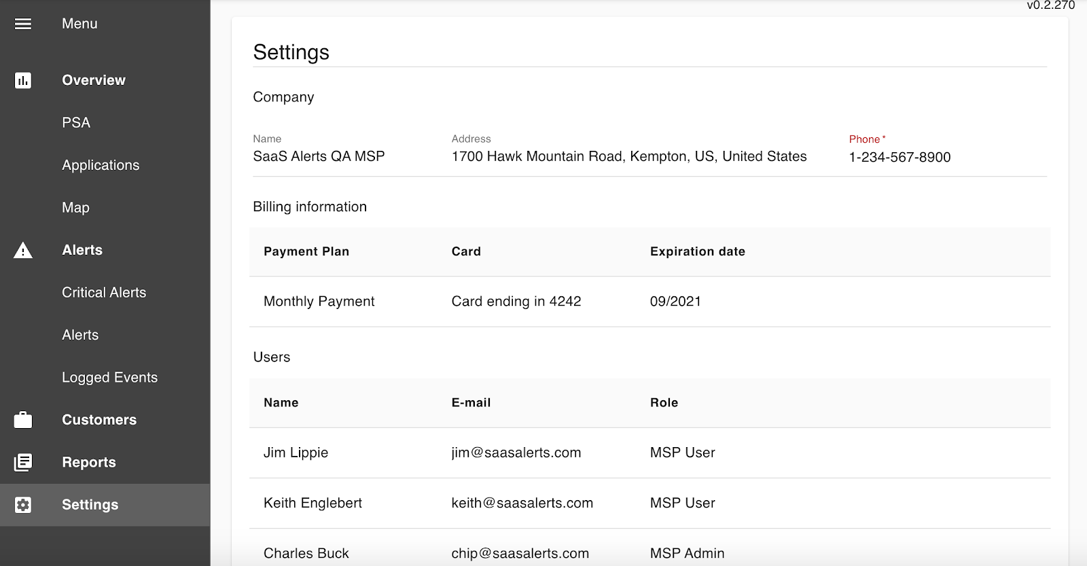Open the Map view

coord(75,208)
